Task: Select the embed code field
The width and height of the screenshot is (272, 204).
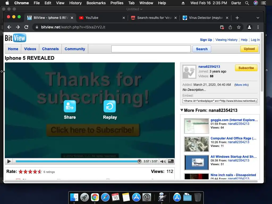Action: pyautogui.click(x=220, y=101)
